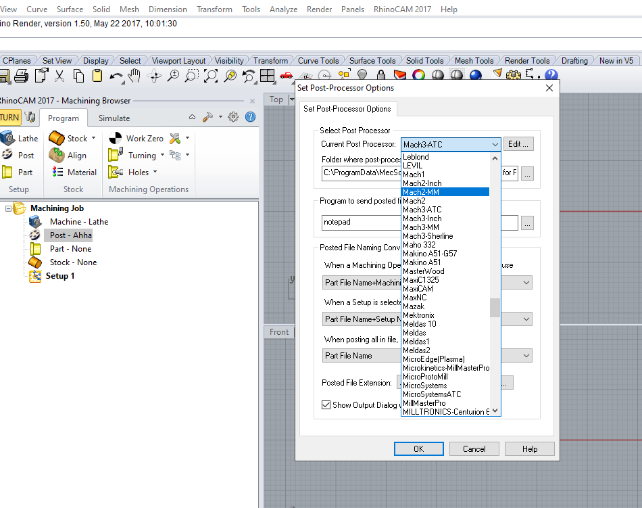Select Stock - None tree item
Image resolution: width=642 pixels, height=508 pixels.
click(73, 262)
